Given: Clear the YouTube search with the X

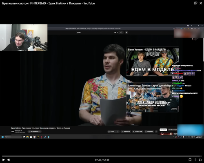Looking at the screenshot, I should [x=118, y=33].
